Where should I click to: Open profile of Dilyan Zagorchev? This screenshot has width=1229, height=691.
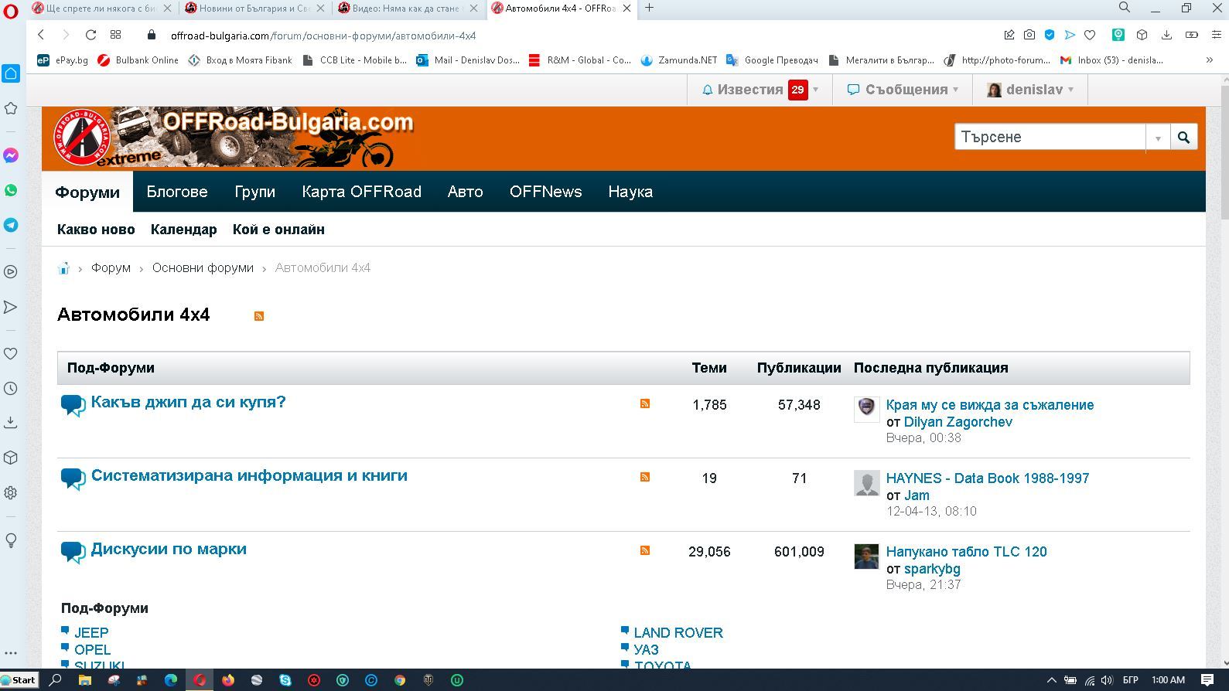[958, 422]
